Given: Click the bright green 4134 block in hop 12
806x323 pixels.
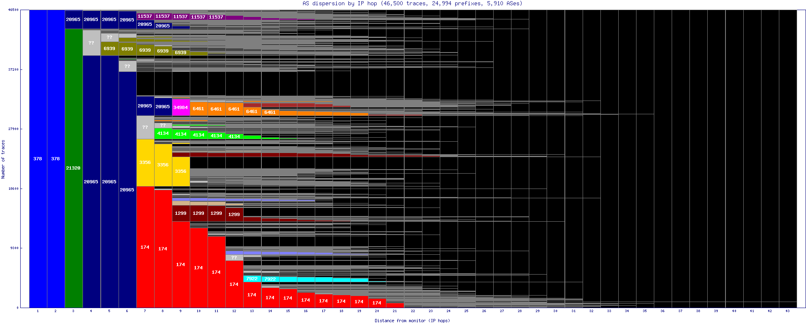Looking at the screenshot, I should [x=234, y=136].
